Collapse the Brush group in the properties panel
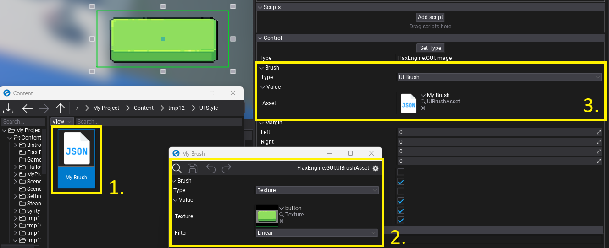The width and height of the screenshot is (609, 248). (261, 68)
